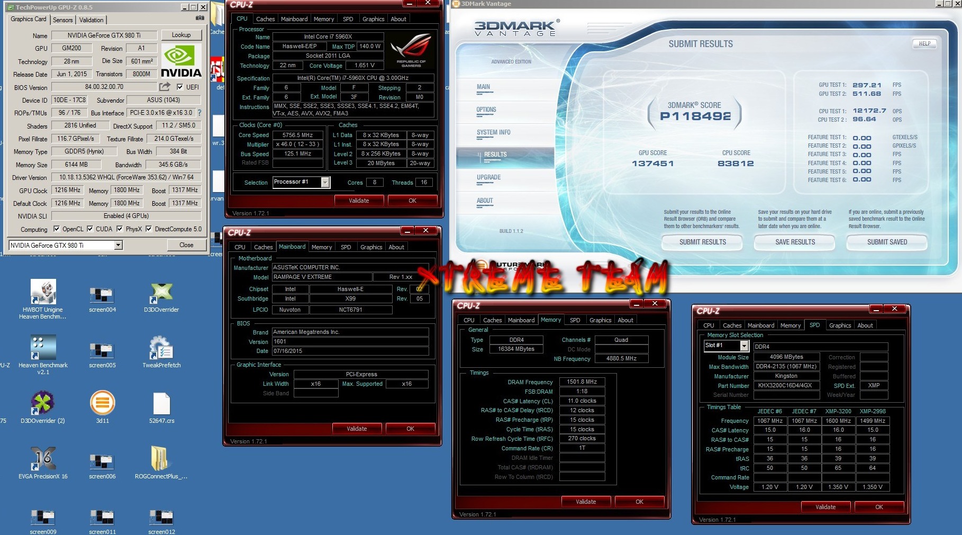This screenshot has height=535, width=962.
Task: Open About tab in CPU-Z SPD window
Action: coord(865,325)
